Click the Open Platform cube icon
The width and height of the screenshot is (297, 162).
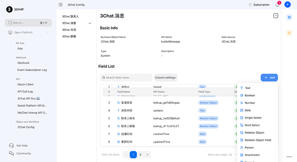pyautogui.click(x=10, y=32)
